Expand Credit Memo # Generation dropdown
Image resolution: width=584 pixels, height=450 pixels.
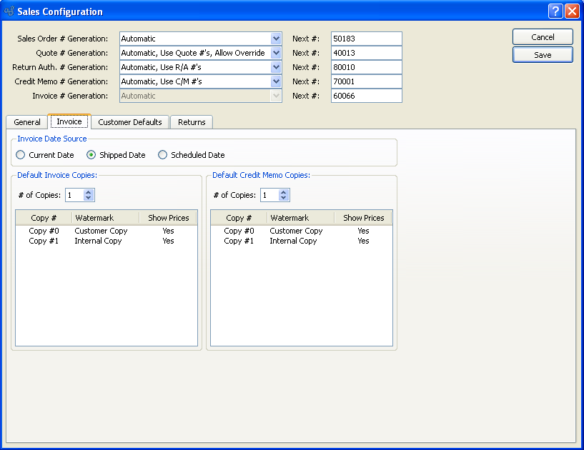tap(276, 81)
